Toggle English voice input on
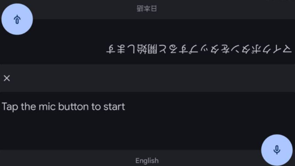295x166 pixels. point(277,150)
